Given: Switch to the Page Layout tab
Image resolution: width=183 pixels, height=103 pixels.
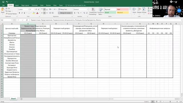Looking at the screenshot, I should 25,5.
